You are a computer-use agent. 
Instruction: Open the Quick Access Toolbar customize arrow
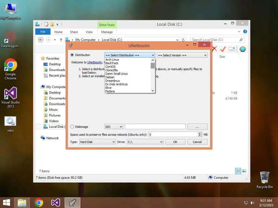[58, 25]
